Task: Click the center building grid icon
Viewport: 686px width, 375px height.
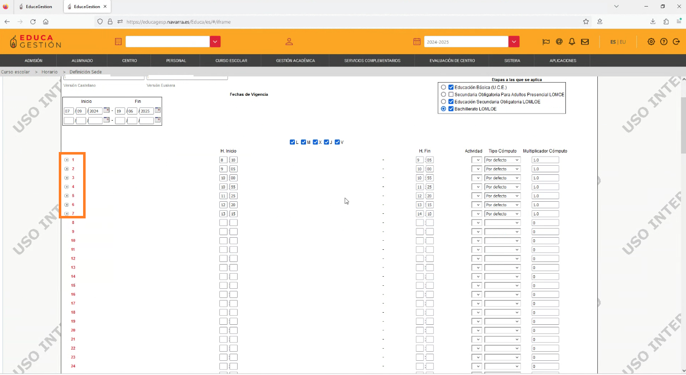Action: [118, 42]
